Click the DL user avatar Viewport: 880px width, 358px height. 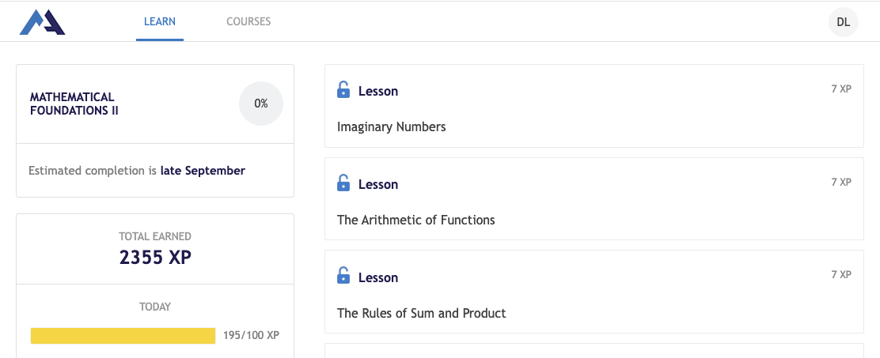(843, 22)
